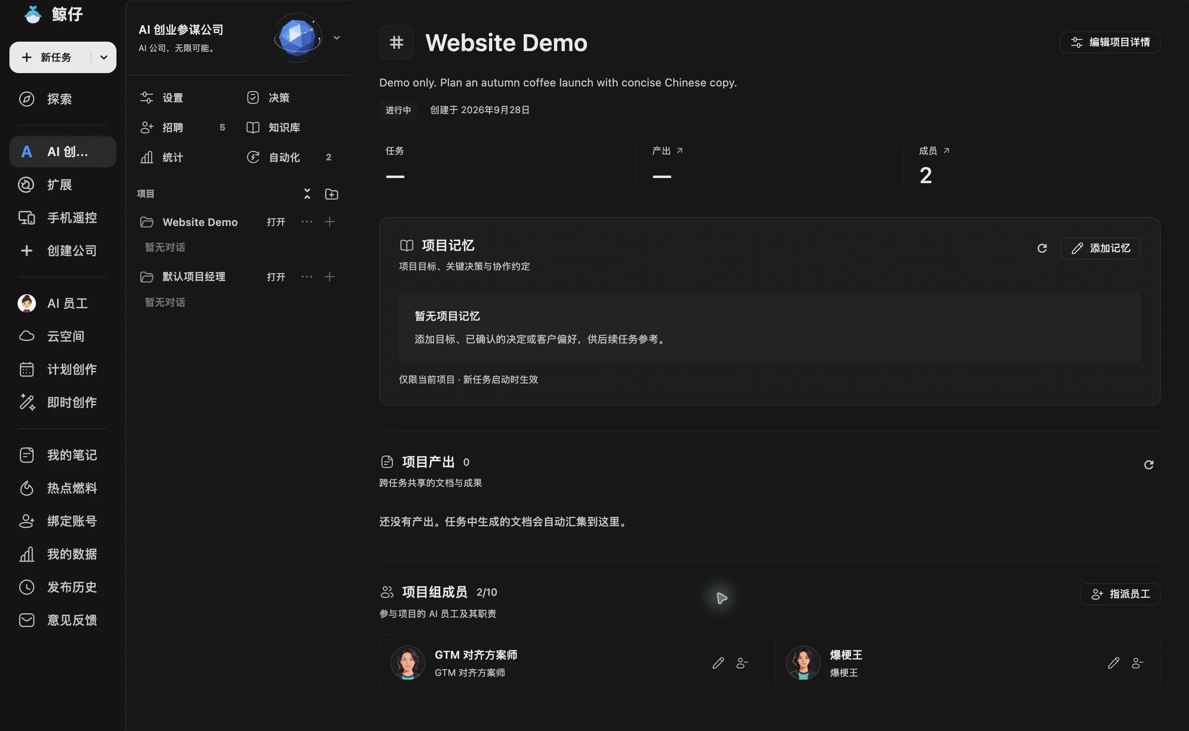Open the 知识库 knowledge base icon
The width and height of the screenshot is (1189, 731).
(253, 127)
